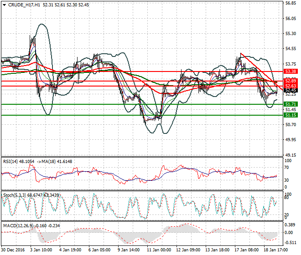301x255 pixels.
Task: Select the 0.389 MACD scale value
Action: 290,224
